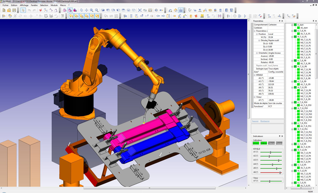Click the A1 axis slider
Screen dimensions: 318x193
point(271,152)
